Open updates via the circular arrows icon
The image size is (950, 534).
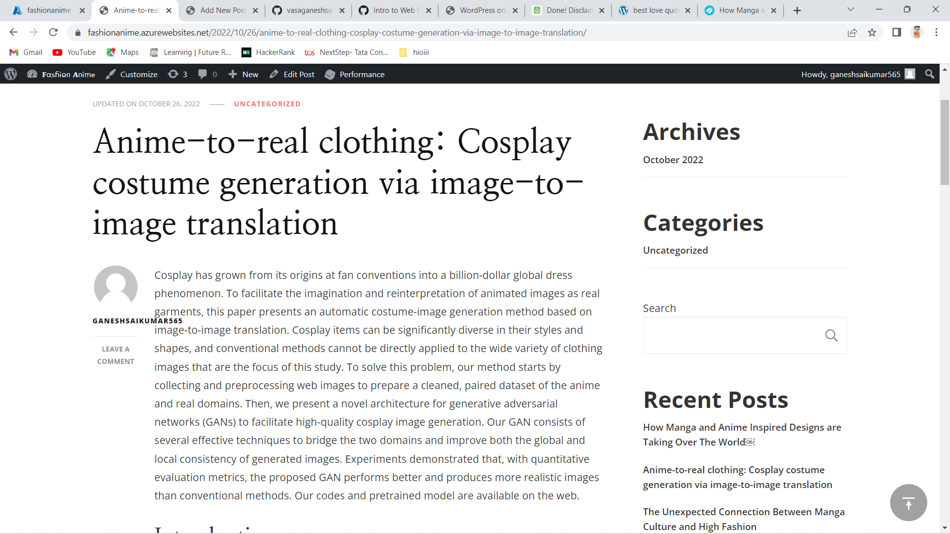tap(173, 74)
